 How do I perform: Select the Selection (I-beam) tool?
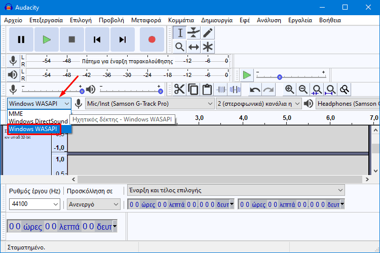click(179, 33)
